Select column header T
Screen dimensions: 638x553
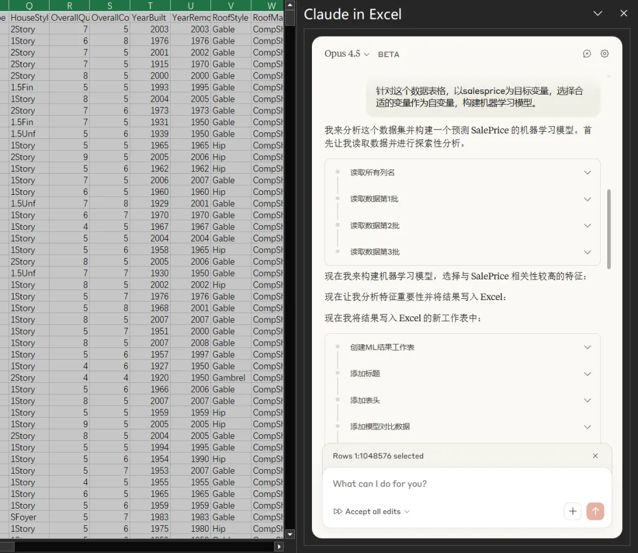(150, 6)
